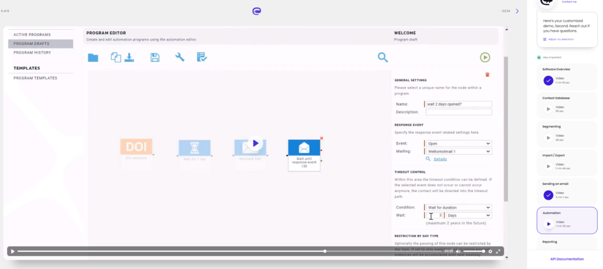603x269 pixels.
Task: Click the validate checklist icon
Action: [202, 57]
